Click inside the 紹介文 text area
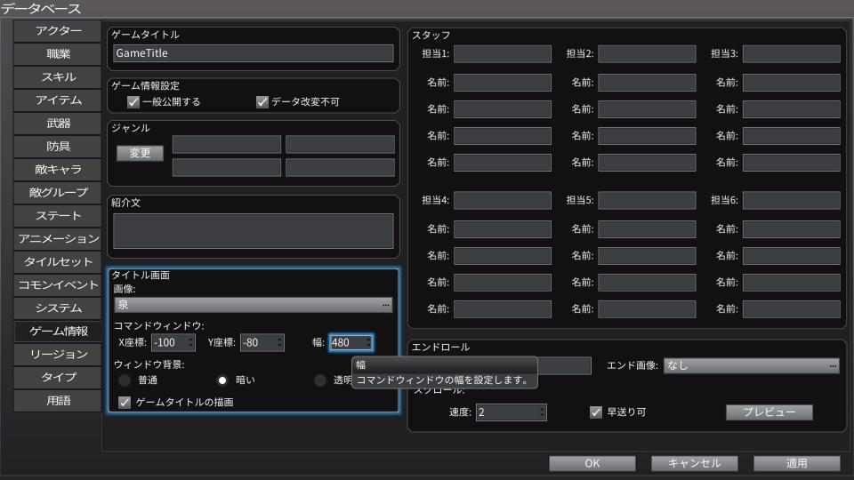This screenshot has height=480, width=854. pyautogui.click(x=253, y=231)
